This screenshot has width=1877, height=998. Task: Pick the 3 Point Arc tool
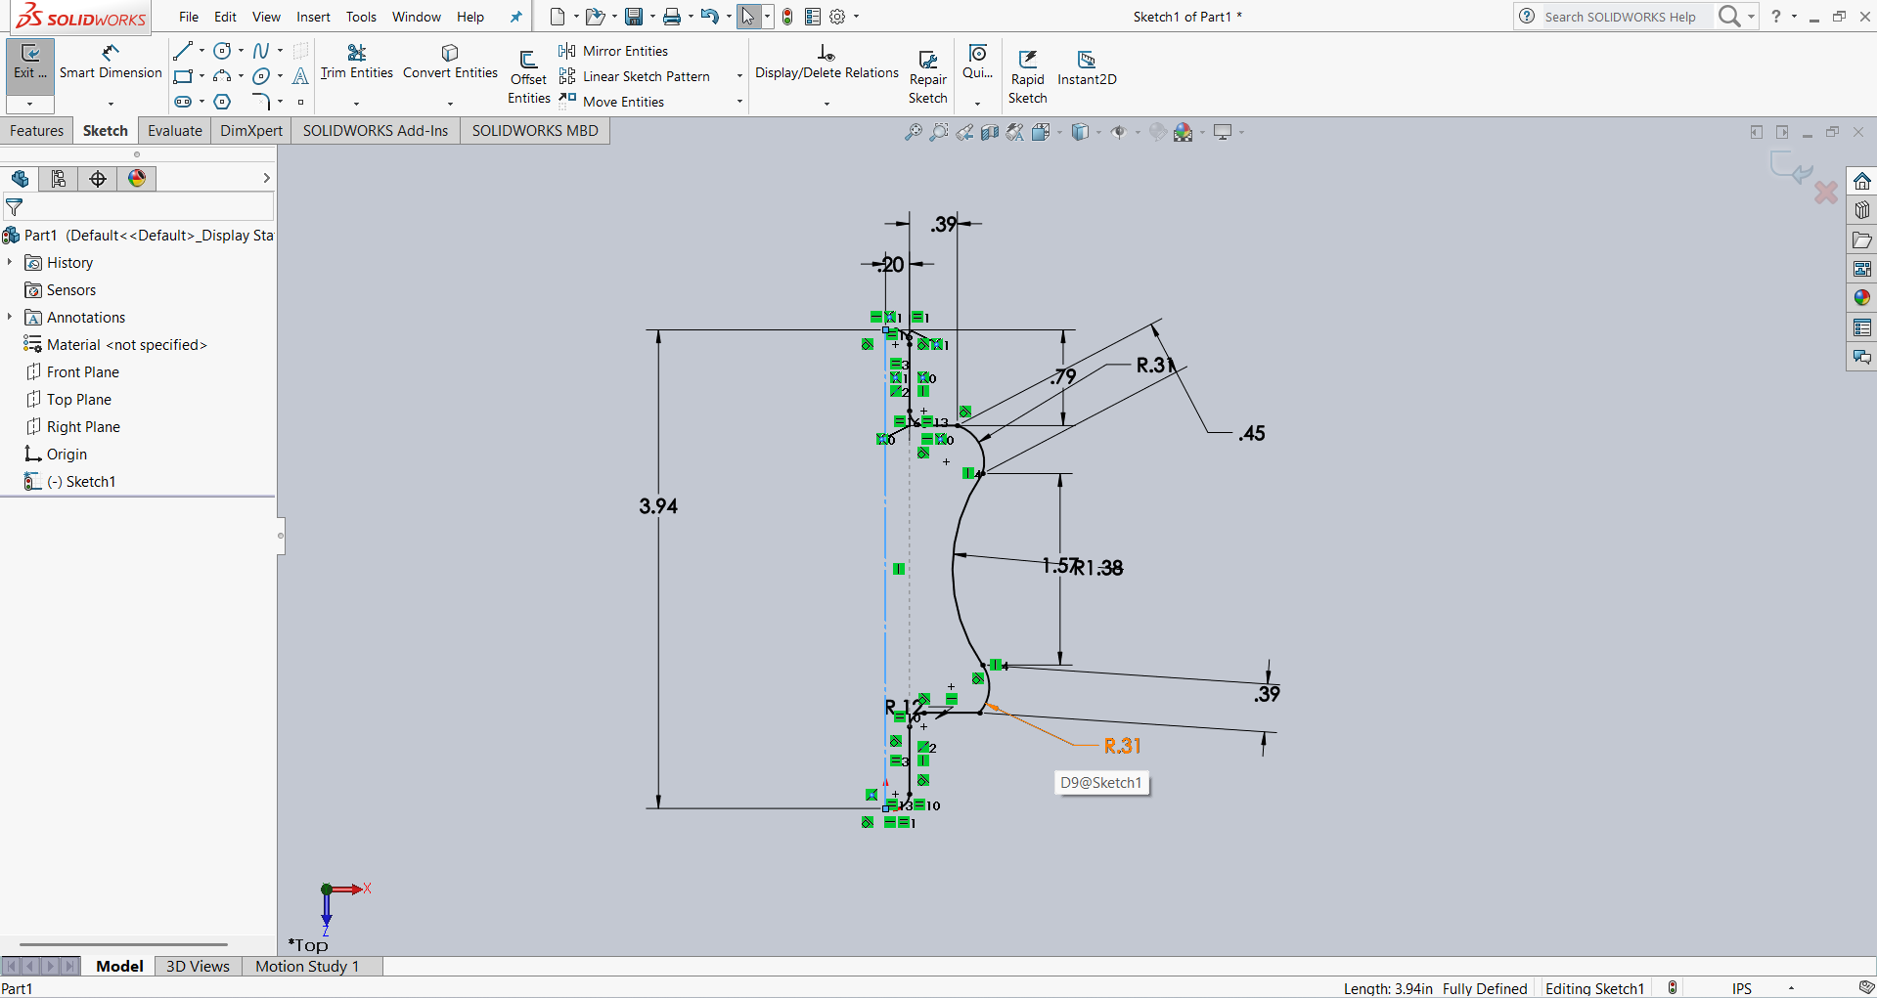(x=222, y=76)
